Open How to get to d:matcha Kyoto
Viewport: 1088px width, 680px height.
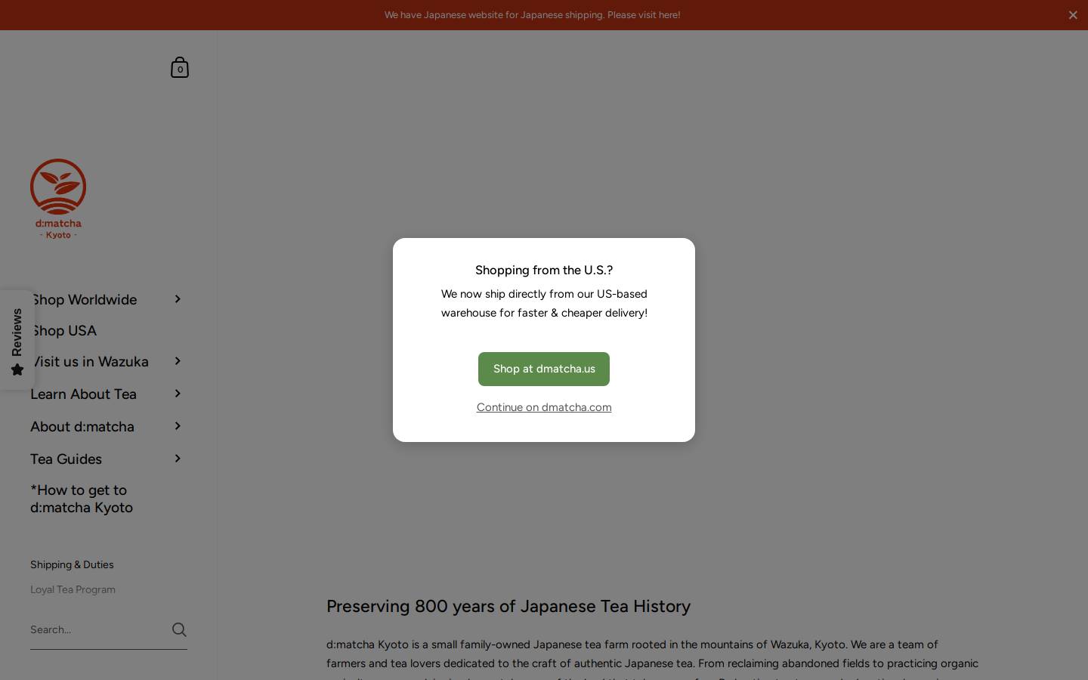82,499
